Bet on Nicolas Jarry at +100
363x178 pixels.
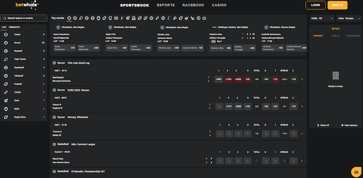(x=169, y=48)
